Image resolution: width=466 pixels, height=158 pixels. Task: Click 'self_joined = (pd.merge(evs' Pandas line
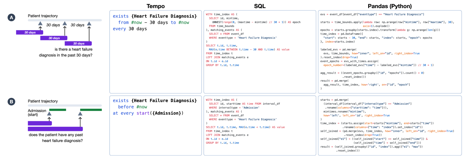tap(387, 131)
